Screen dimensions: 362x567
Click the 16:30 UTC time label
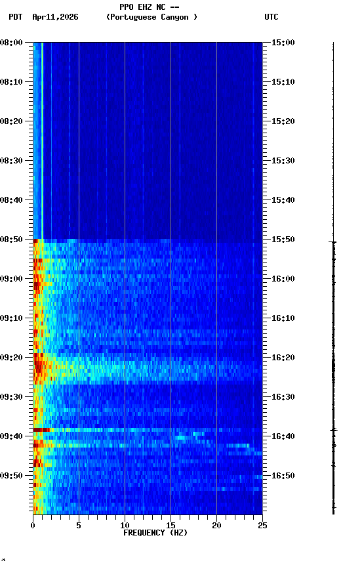coord(283,397)
